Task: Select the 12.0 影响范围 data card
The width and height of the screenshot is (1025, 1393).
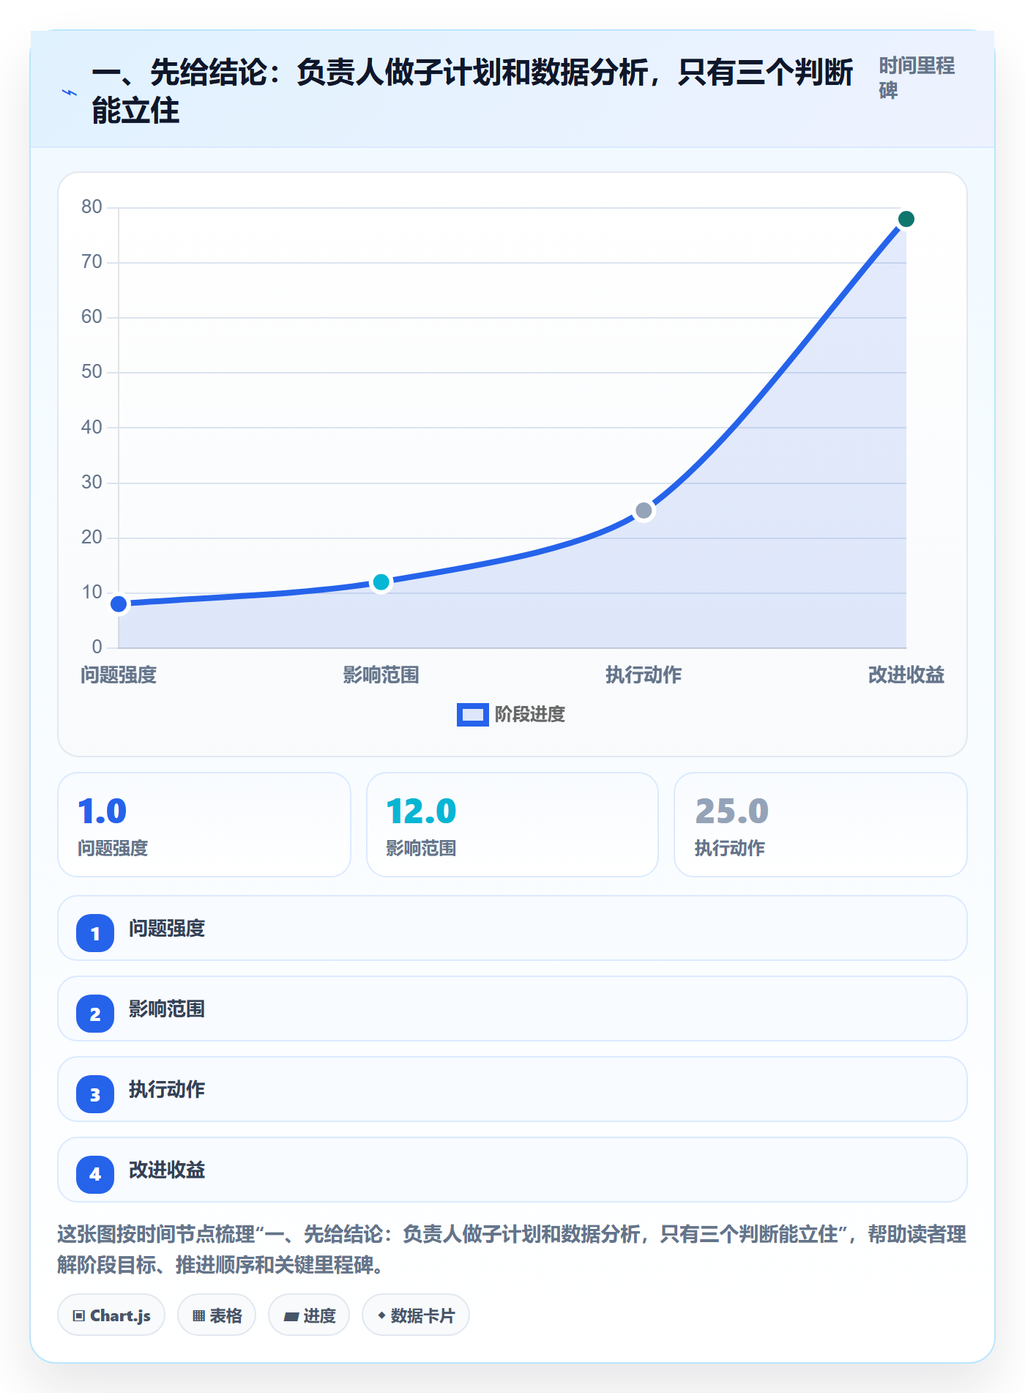Action: pyautogui.click(x=512, y=825)
